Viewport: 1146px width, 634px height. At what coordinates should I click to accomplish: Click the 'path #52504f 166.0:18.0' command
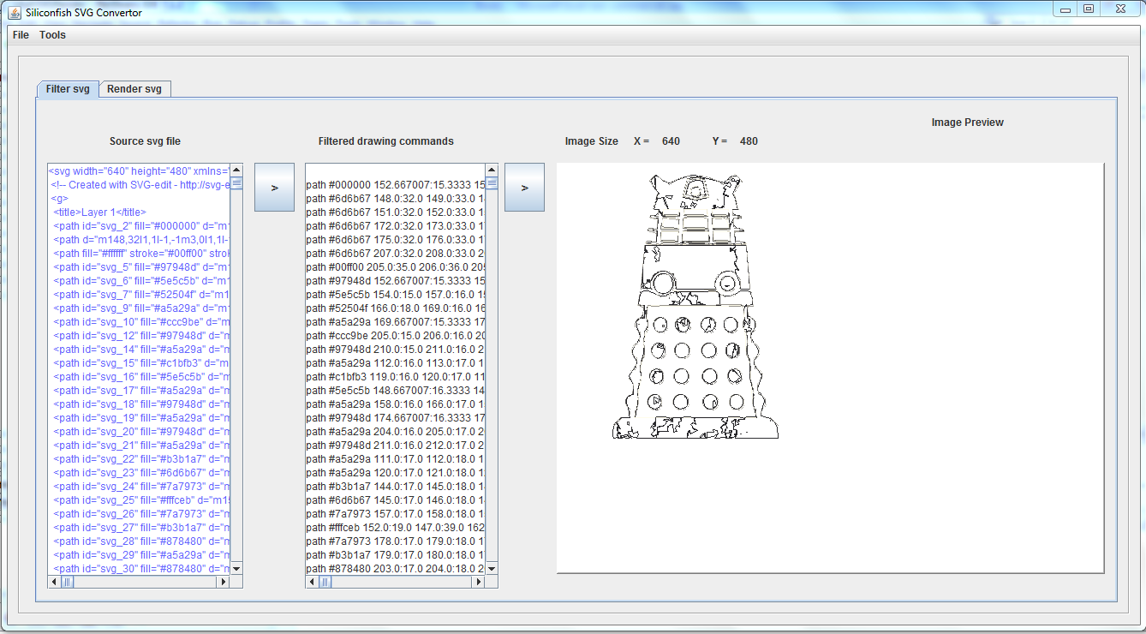tap(395, 308)
